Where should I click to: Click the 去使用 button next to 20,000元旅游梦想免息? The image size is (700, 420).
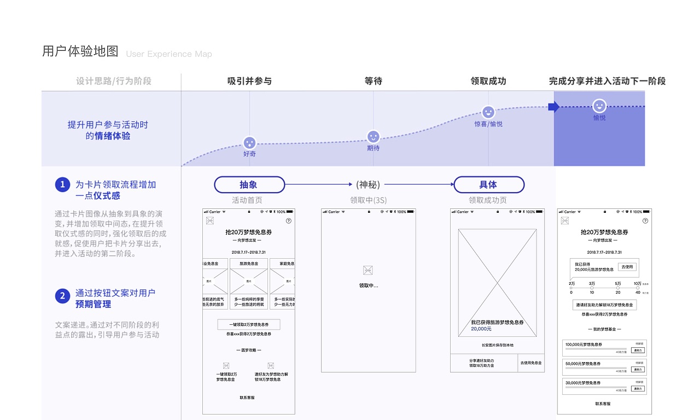(627, 266)
